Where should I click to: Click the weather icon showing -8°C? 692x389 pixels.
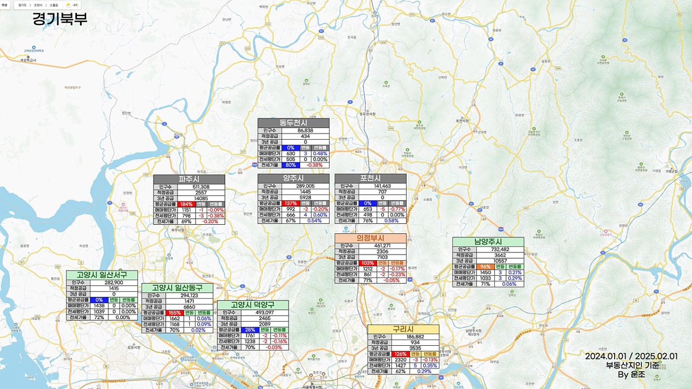69,5
